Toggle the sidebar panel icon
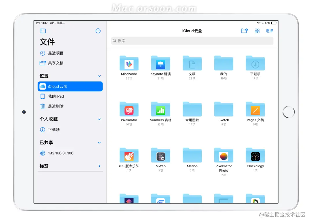 click(43, 31)
